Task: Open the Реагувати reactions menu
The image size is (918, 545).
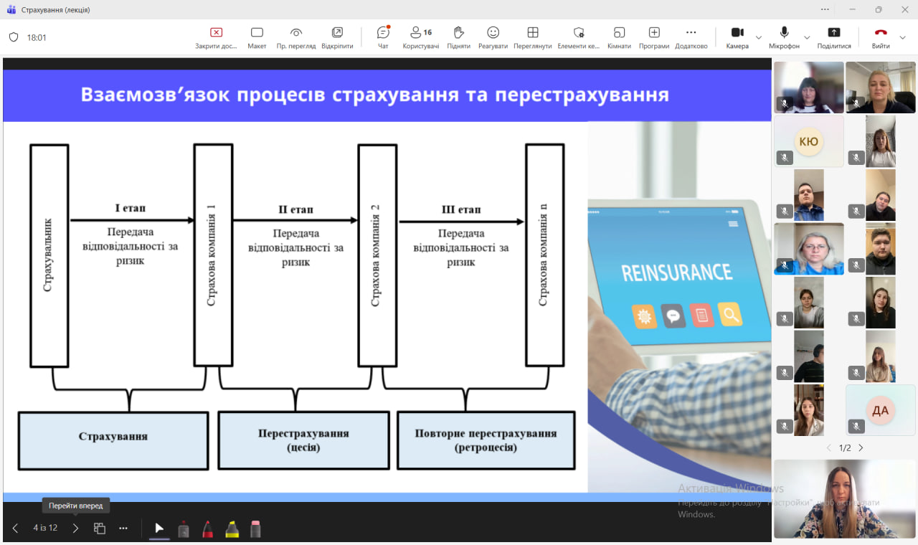Action: (x=493, y=37)
